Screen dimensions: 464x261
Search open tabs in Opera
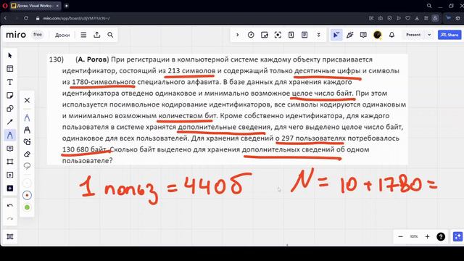click(429, 6)
